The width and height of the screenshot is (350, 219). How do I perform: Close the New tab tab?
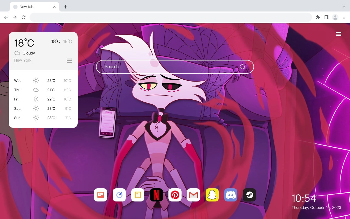pyautogui.click(x=54, y=7)
